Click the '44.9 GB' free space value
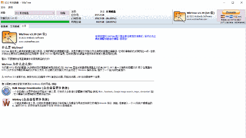This screenshot has width=246, height=138. [100, 22]
